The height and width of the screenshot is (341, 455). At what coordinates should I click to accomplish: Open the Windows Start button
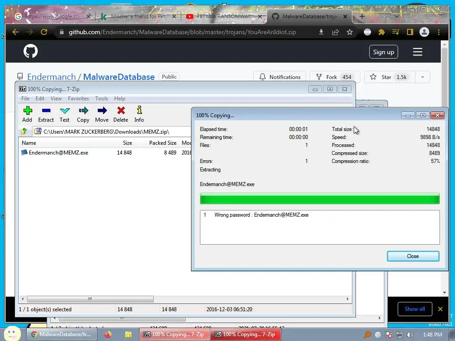click(x=12, y=333)
